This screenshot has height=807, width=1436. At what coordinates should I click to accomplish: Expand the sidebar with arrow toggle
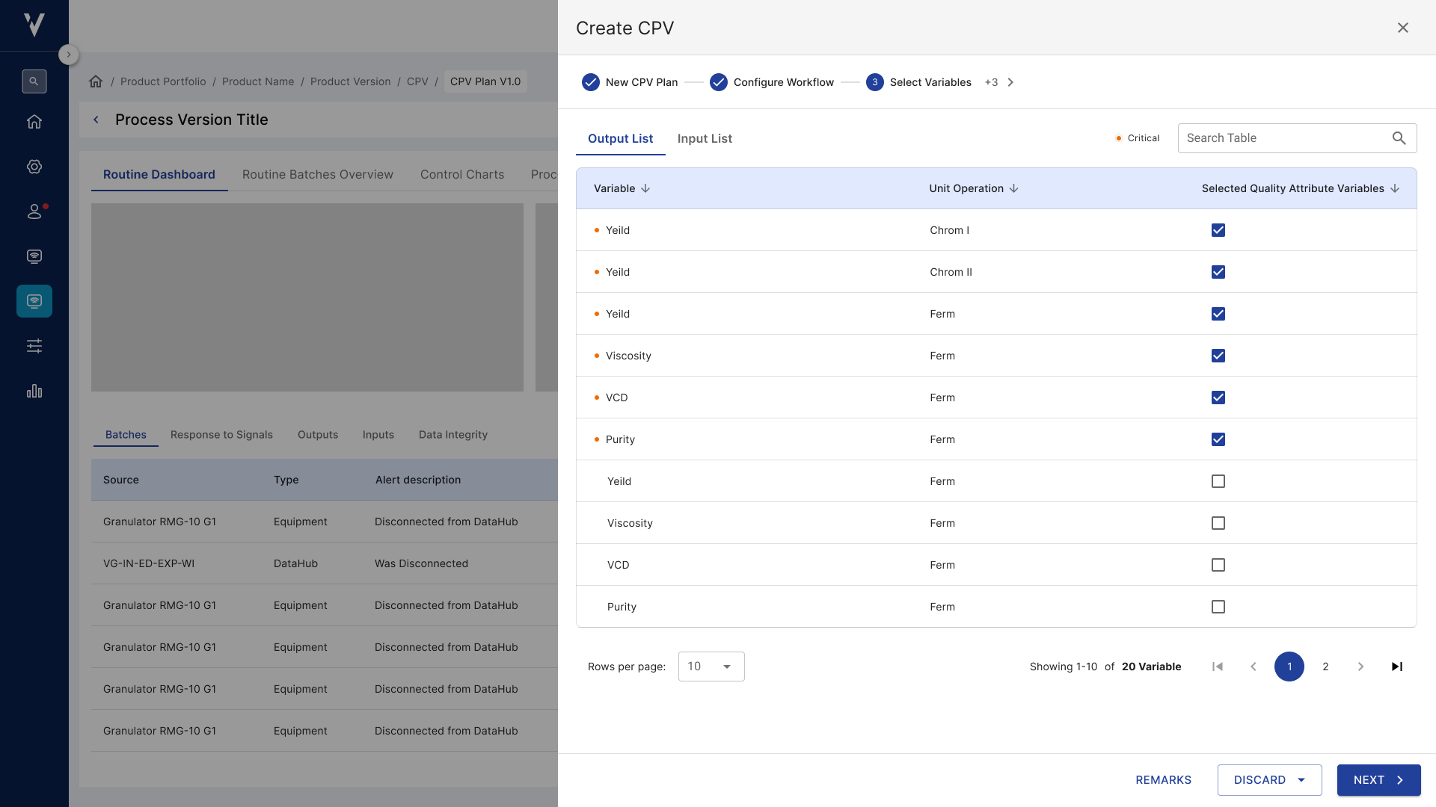pyautogui.click(x=69, y=55)
